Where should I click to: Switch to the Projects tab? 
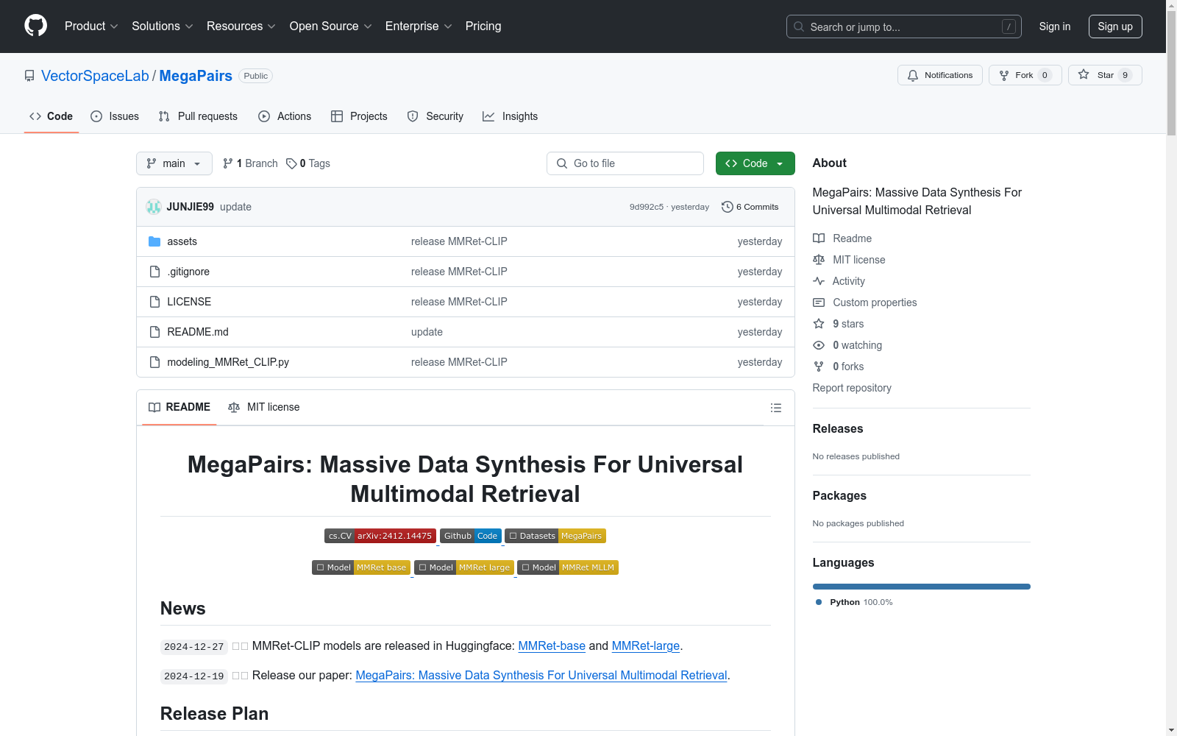(x=359, y=116)
